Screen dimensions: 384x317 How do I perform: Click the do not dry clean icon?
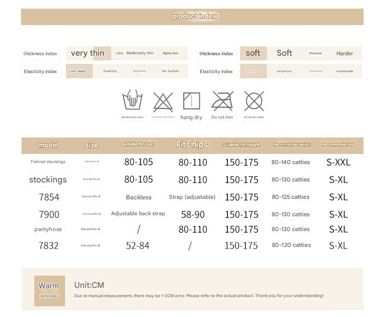click(254, 101)
